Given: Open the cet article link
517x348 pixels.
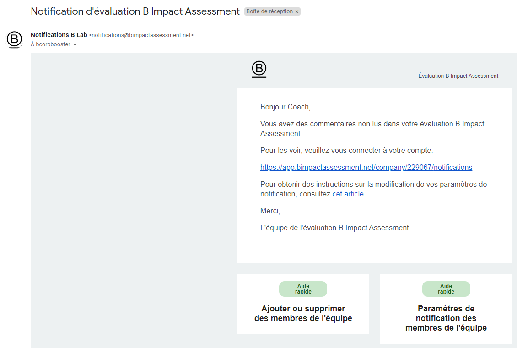Looking at the screenshot, I should click(x=348, y=194).
